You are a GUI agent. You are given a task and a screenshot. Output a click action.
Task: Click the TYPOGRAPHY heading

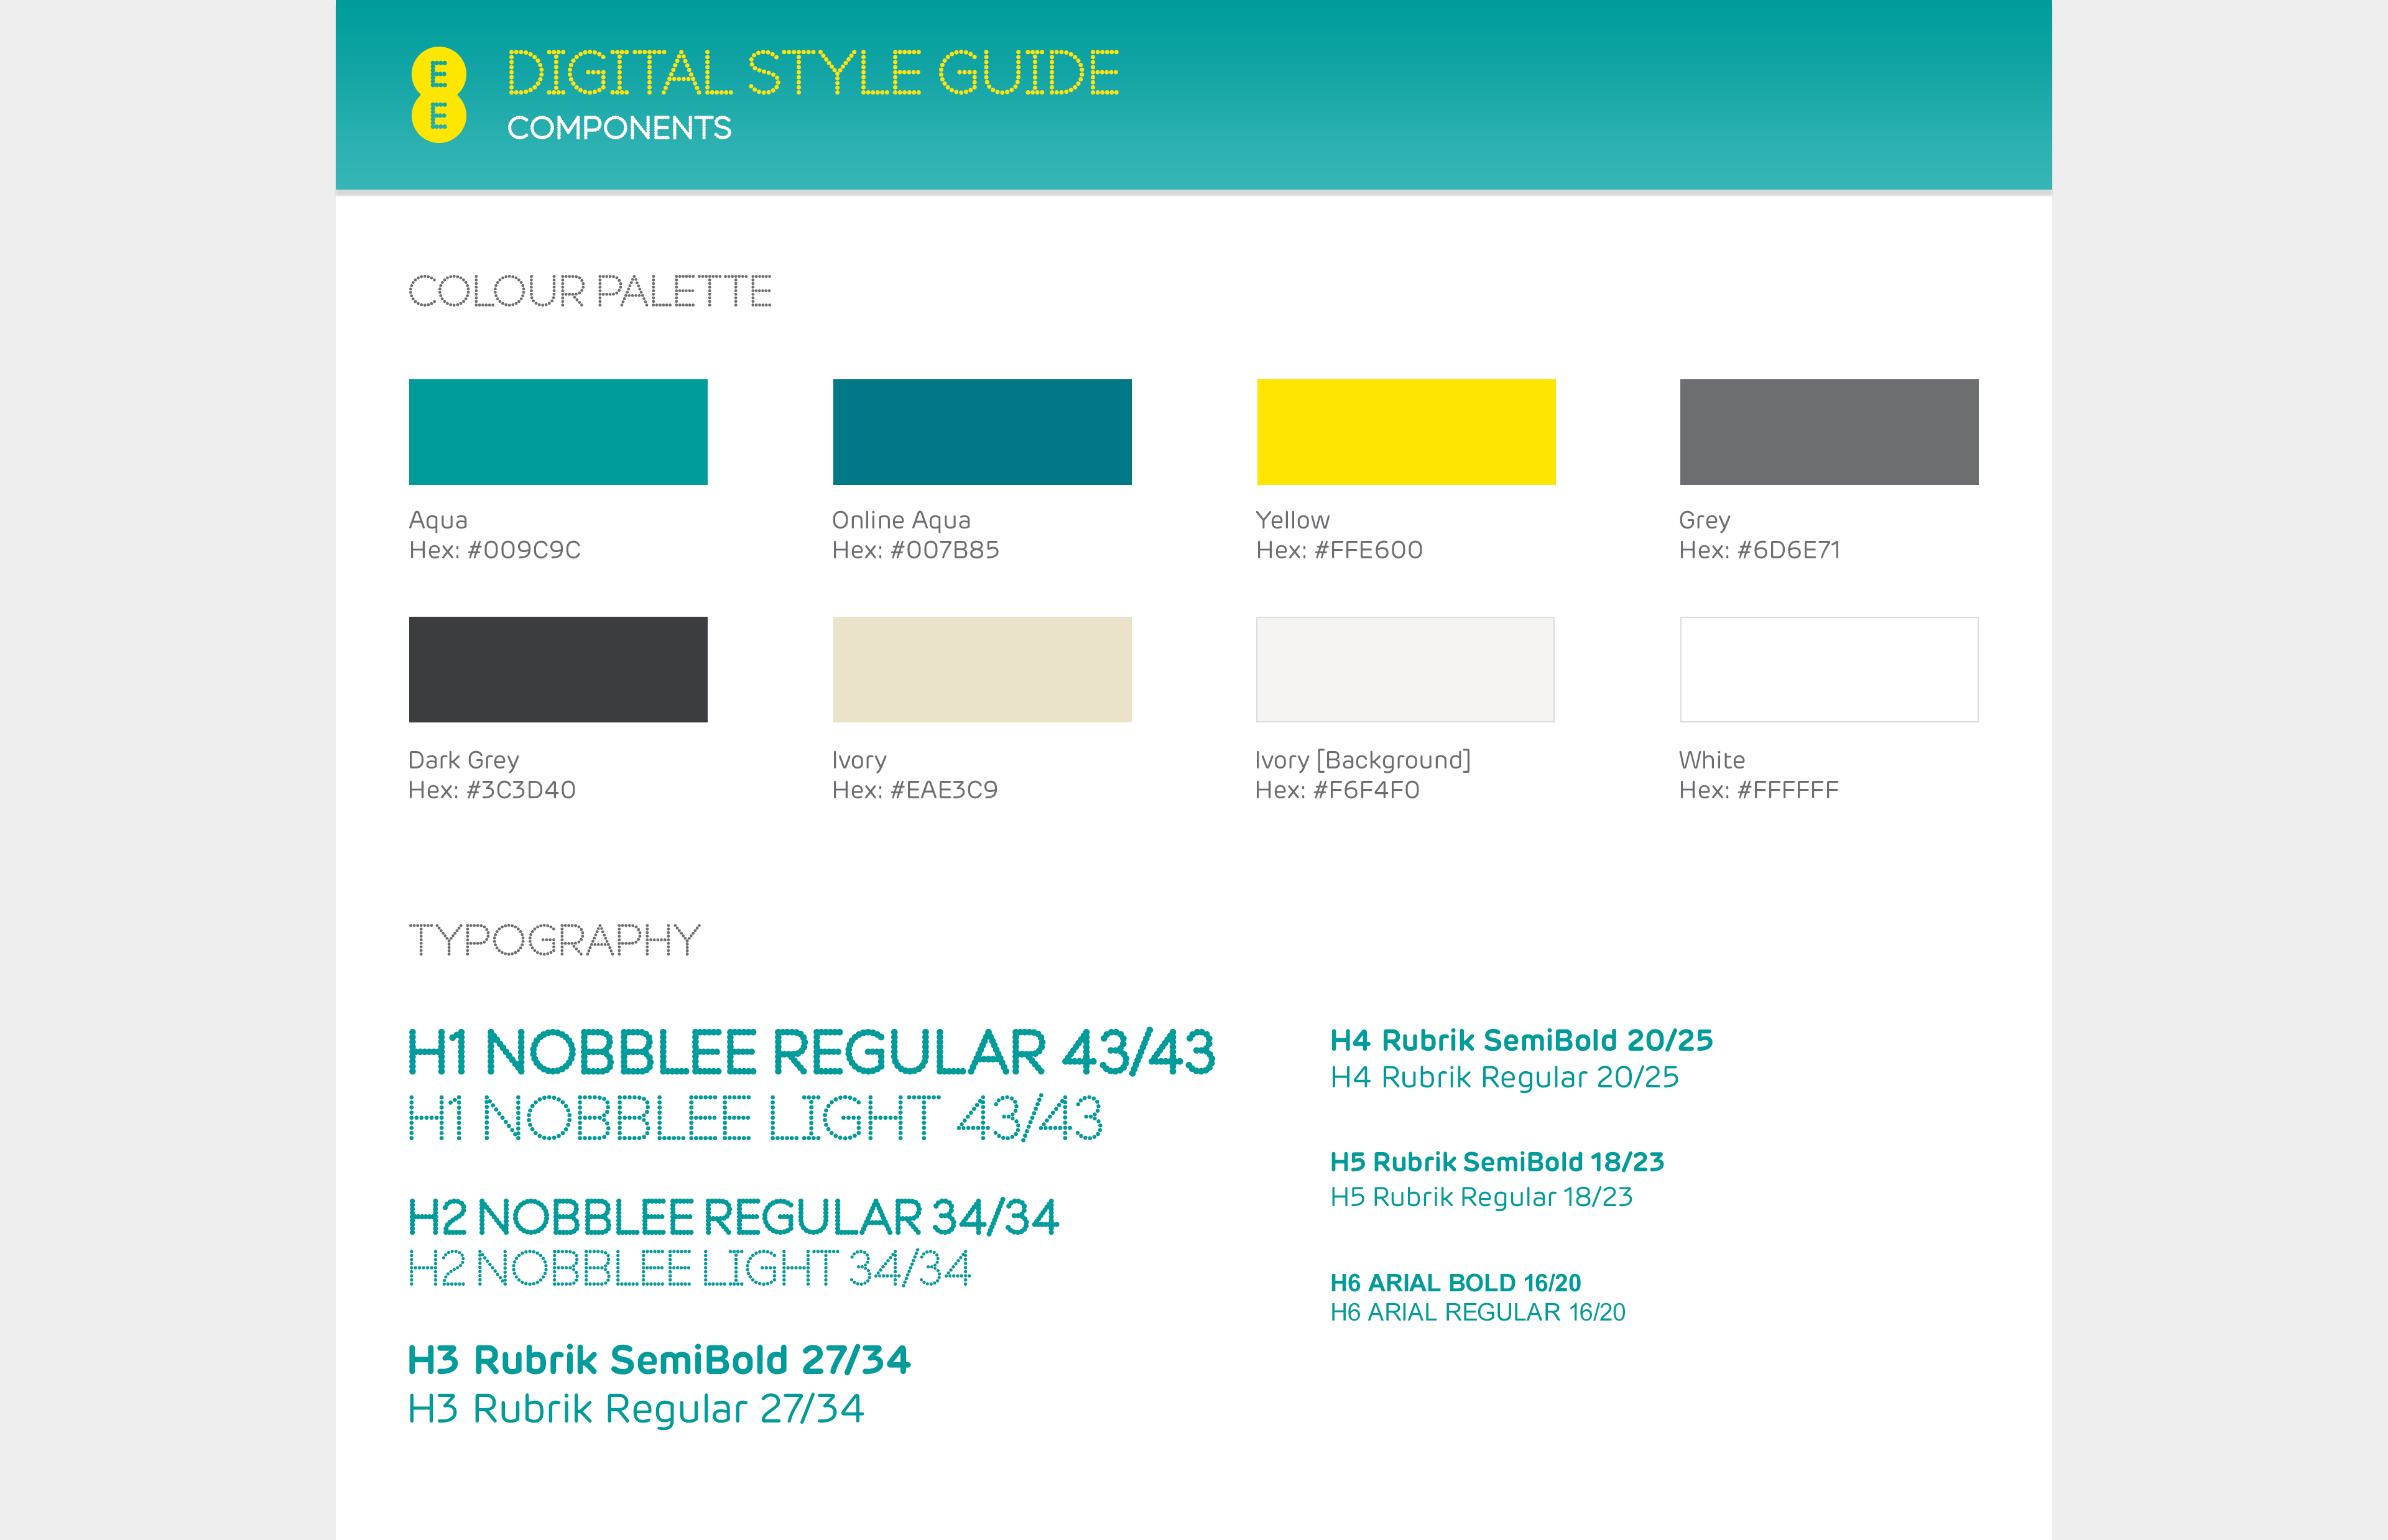555,940
